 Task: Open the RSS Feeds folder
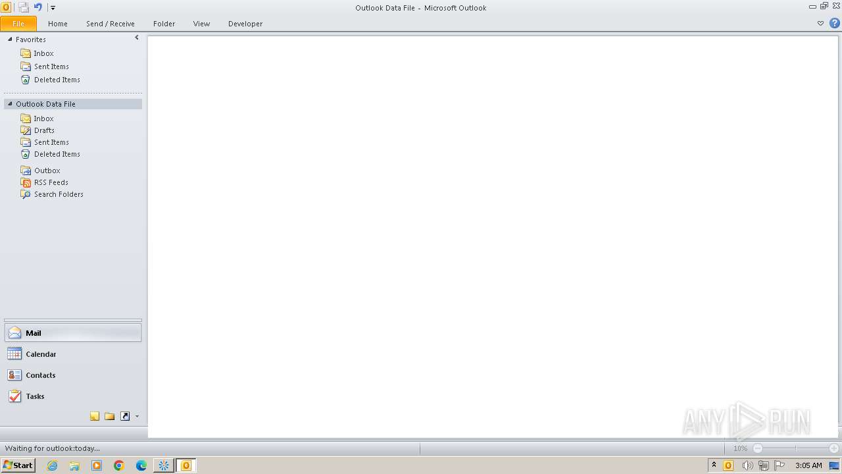[51, 182]
